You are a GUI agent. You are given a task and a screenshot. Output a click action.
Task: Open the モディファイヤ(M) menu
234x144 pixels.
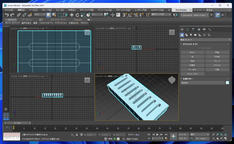[87, 10]
